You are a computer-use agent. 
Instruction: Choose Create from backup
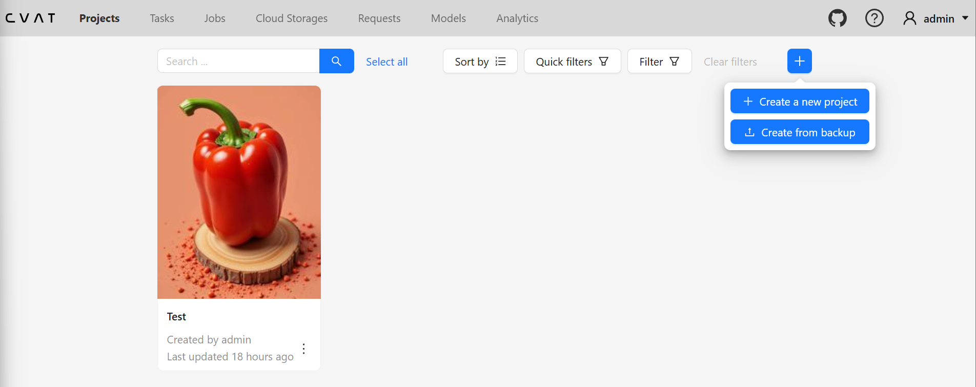click(799, 132)
